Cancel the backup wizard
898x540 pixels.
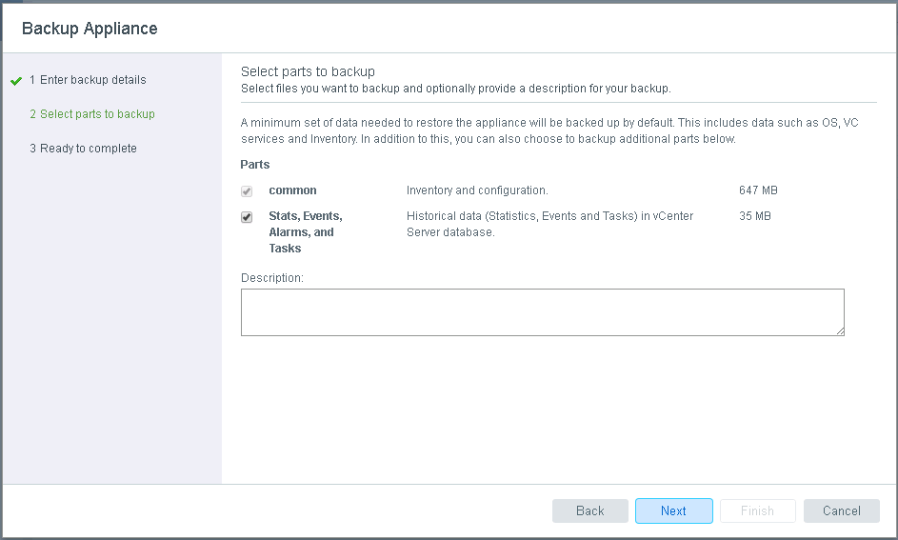pyautogui.click(x=841, y=510)
